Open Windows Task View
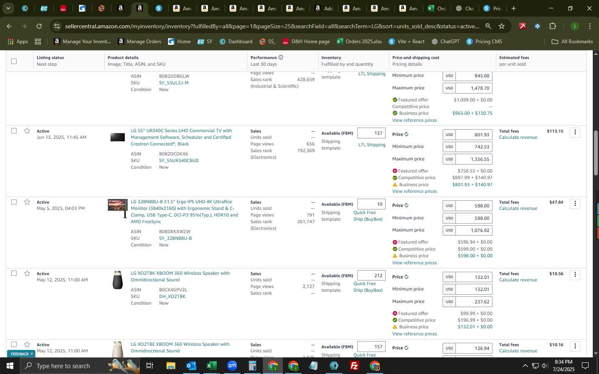Viewport: 599px width, 374px height. point(150,366)
